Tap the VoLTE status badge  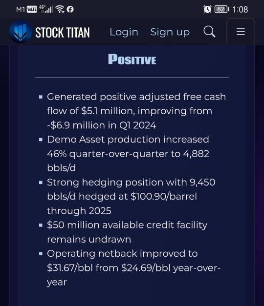[32, 9]
